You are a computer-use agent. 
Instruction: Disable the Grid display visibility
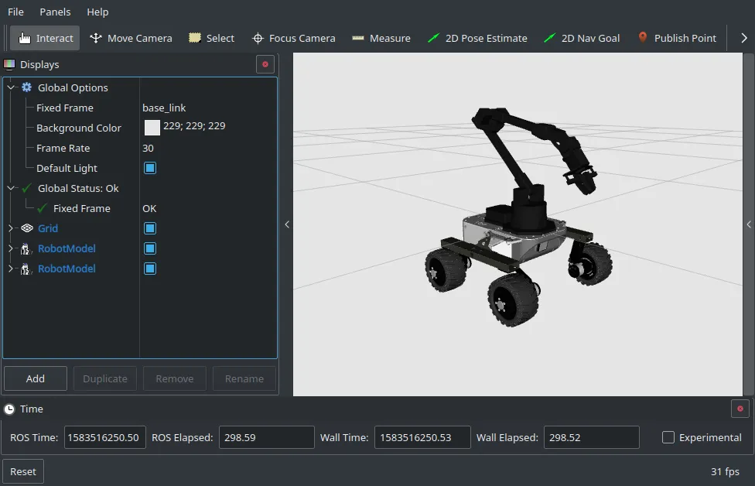click(150, 228)
